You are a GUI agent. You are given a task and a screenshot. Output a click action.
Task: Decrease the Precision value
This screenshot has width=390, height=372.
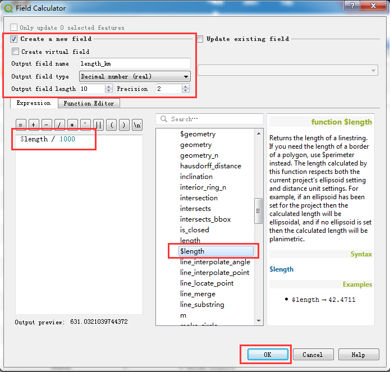186,90
